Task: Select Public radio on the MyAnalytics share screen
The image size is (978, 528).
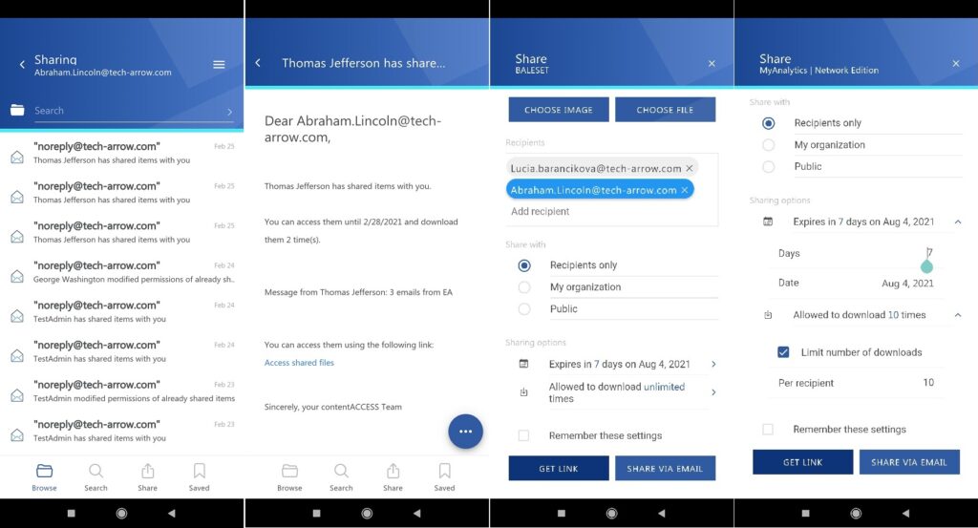Action: tap(768, 166)
